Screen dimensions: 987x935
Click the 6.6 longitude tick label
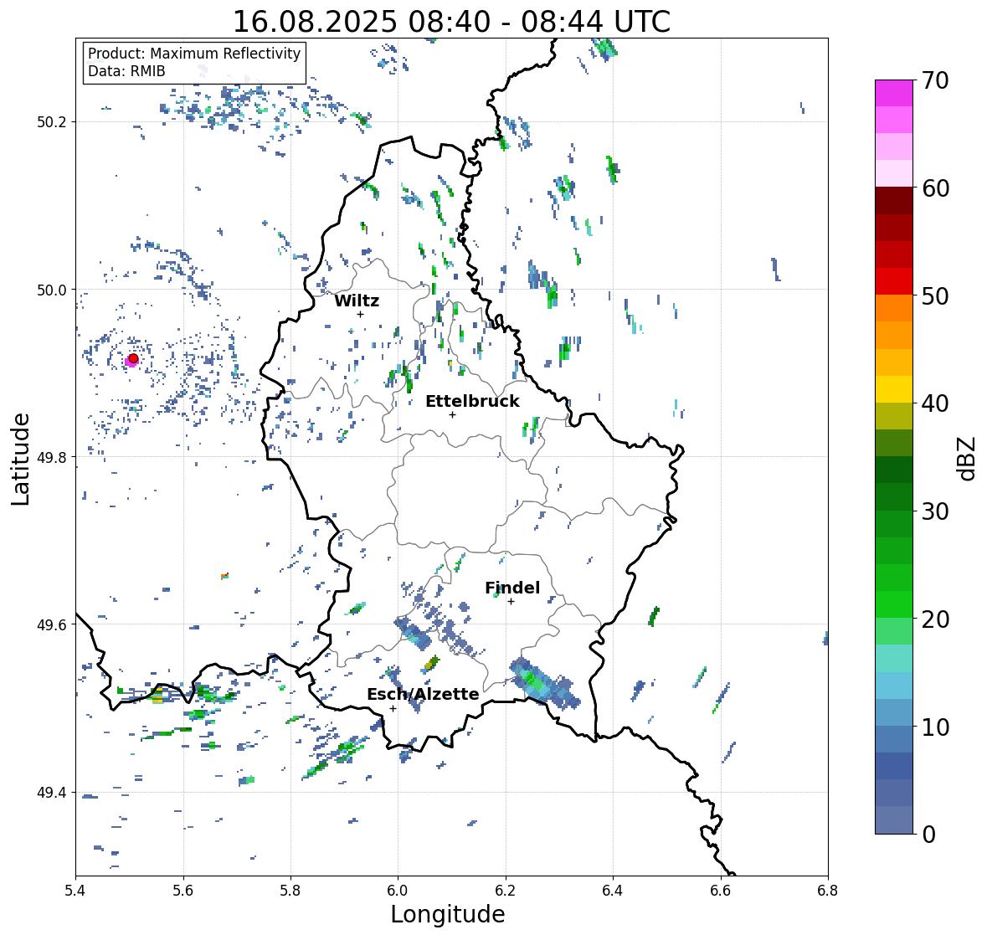click(x=721, y=891)
